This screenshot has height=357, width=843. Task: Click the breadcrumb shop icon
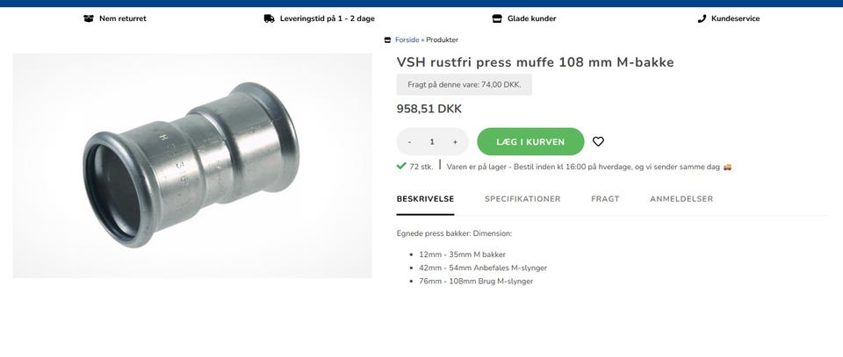click(387, 39)
